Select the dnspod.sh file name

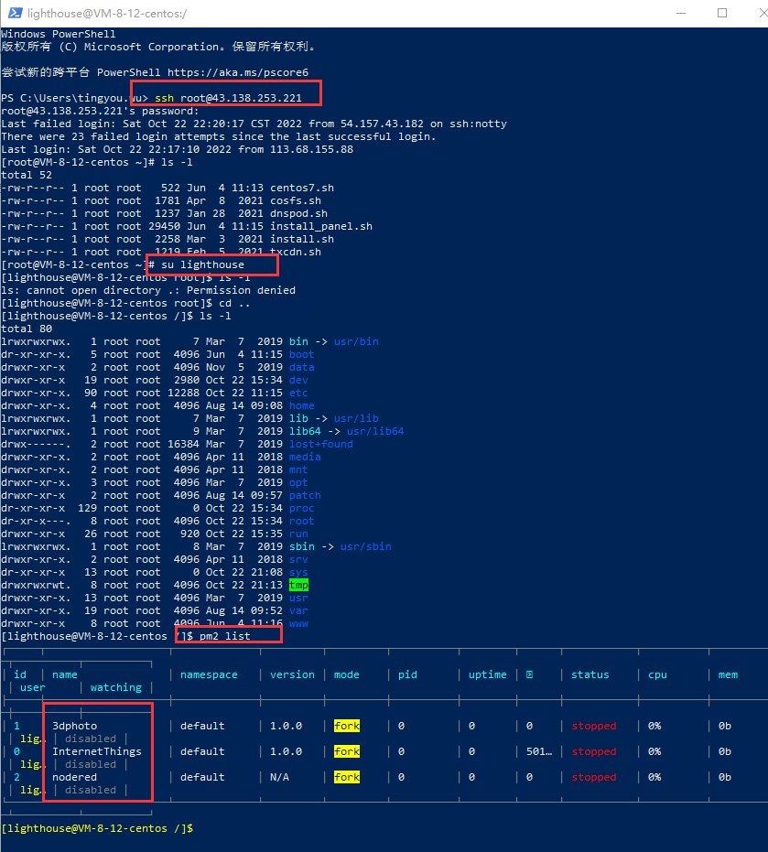(298, 213)
